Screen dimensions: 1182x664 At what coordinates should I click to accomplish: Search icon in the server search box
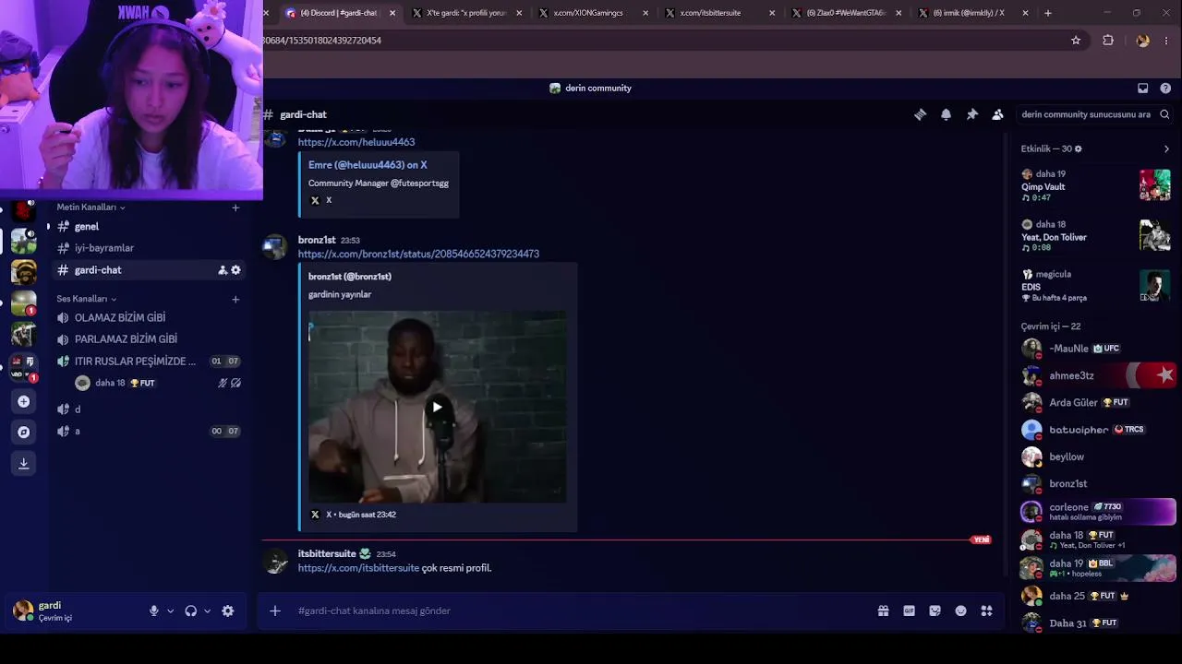[x=1164, y=114]
